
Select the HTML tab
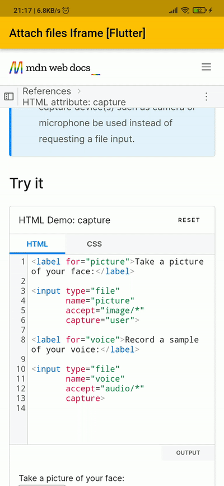(37, 244)
